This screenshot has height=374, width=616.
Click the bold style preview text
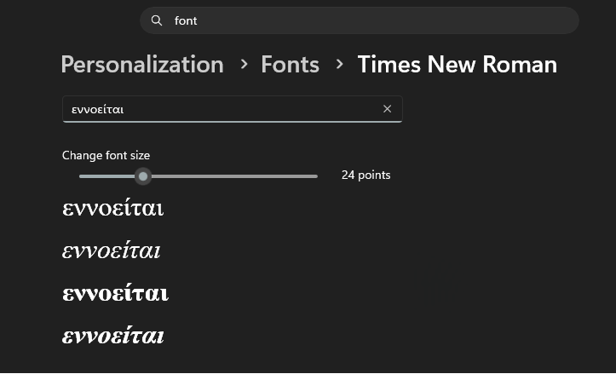[116, 293]
